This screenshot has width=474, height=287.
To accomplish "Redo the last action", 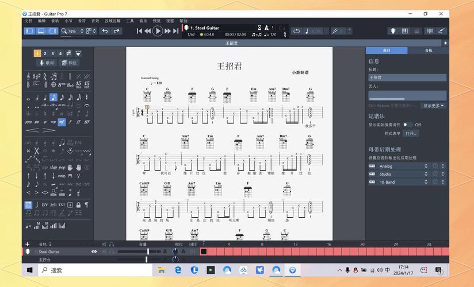I will [116, 31].
